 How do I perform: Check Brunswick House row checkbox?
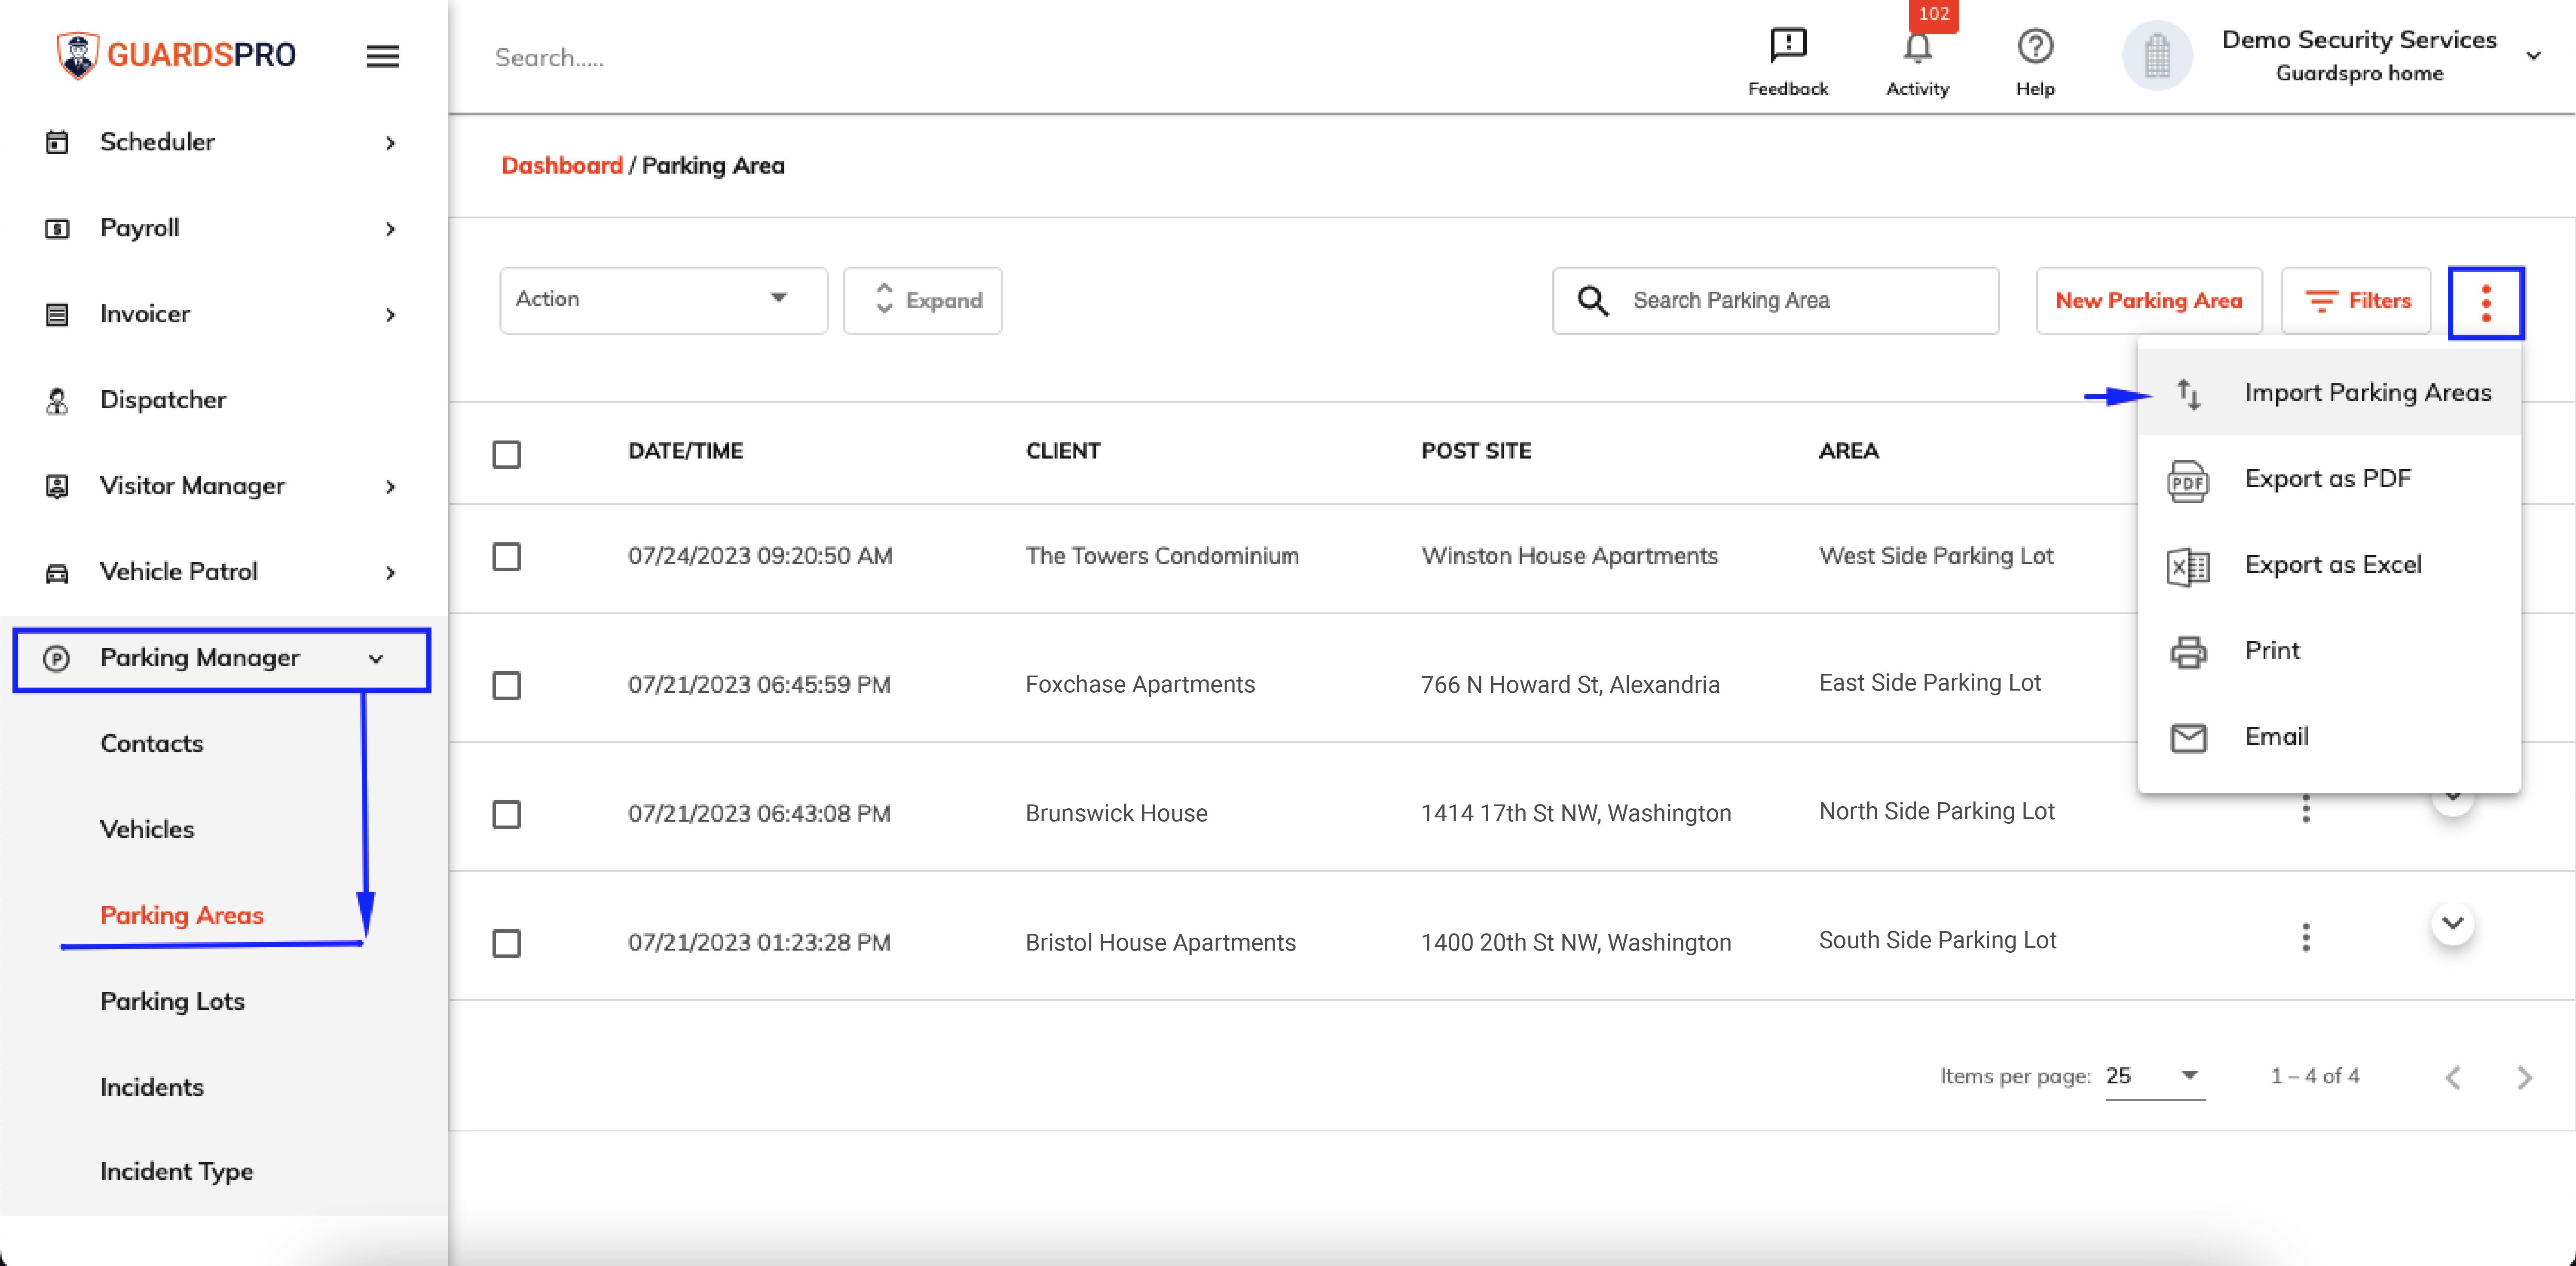pyautogui.click(x=507, y=815)
